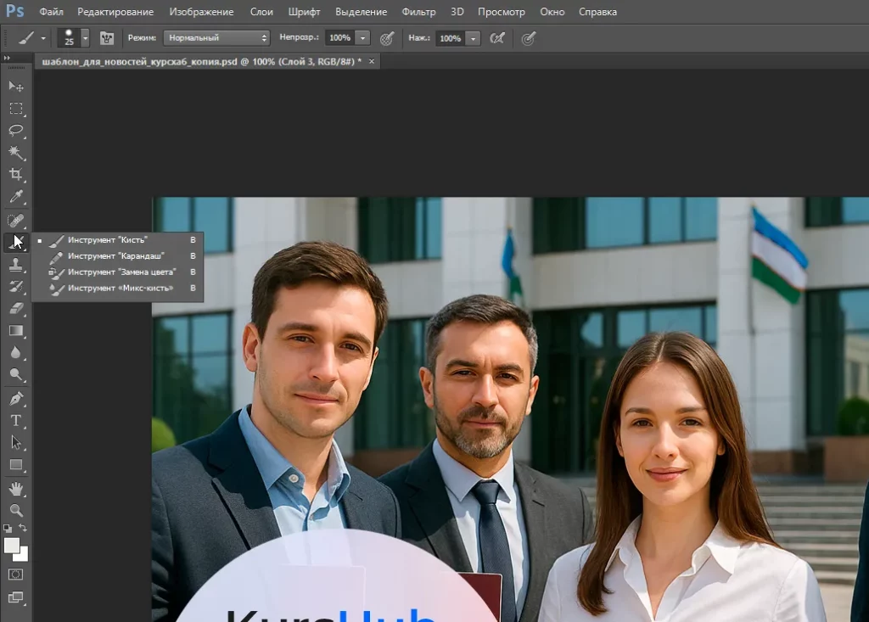Select the Magic Wand tool

pyautogui.click(x=15, y=153)
